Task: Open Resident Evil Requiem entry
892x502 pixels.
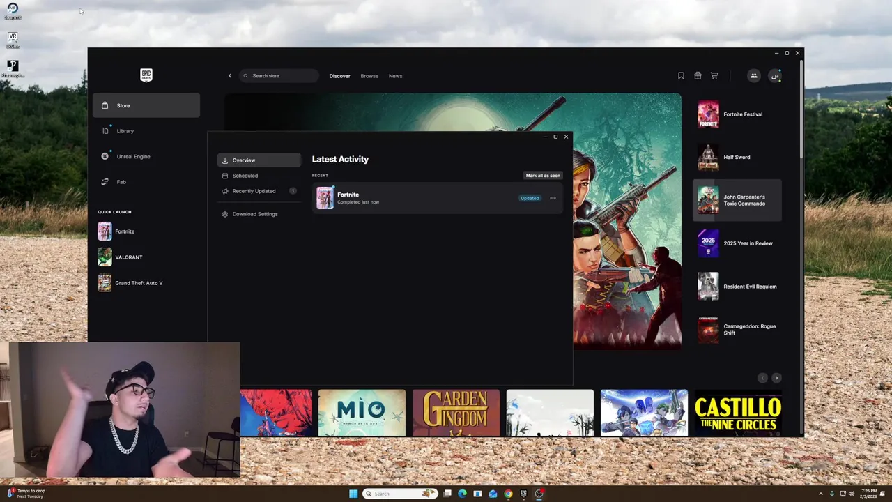Action: [737, 287]
